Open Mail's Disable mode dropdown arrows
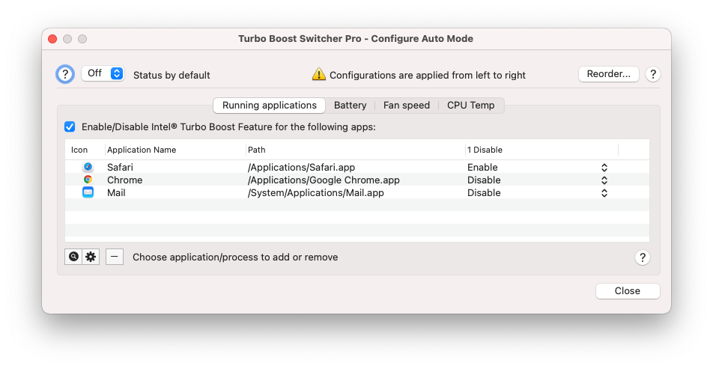This screenshot has width=713, height=369. 604,193
